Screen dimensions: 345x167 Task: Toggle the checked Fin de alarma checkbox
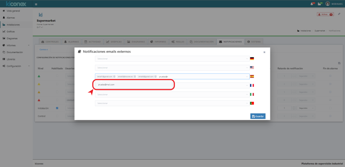pos(330,100)
